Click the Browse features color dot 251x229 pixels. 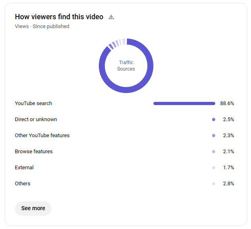click(x=214, y=152)
